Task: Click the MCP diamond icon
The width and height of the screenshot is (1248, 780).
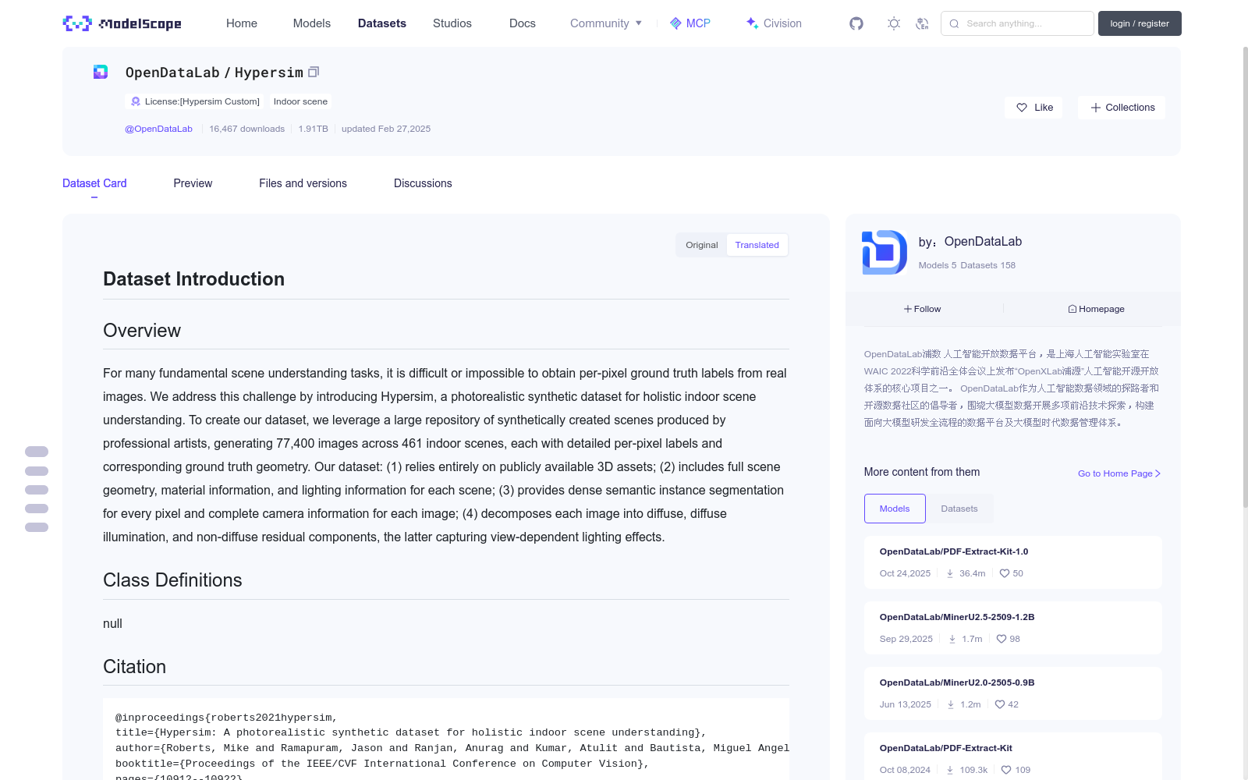Action: click(675, 23)
